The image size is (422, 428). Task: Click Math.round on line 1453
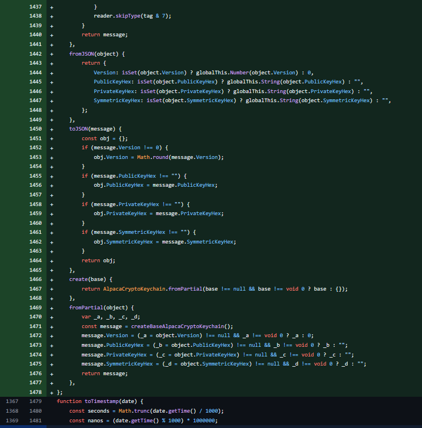coord(153,157)
